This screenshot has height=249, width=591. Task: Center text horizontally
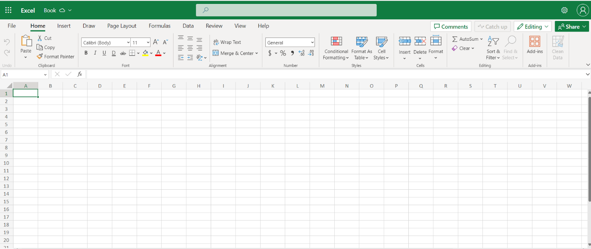(190, 48)
